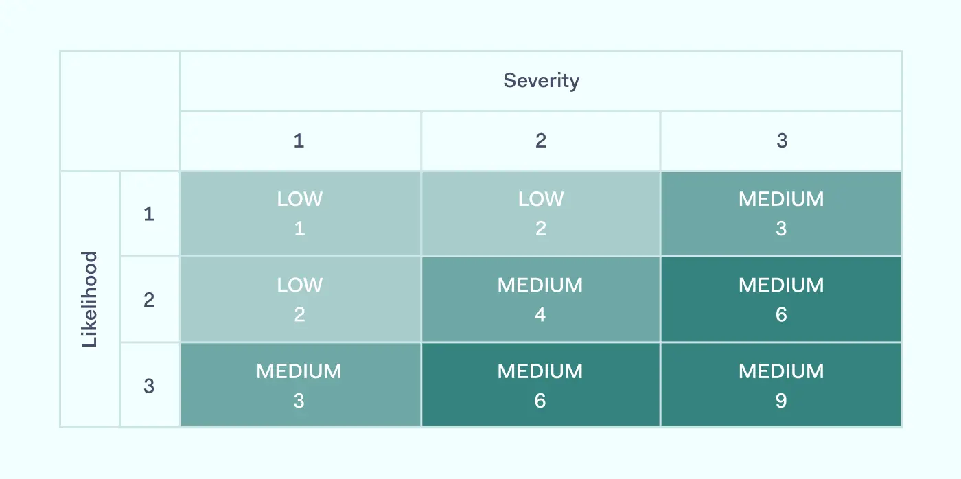Click MEDIUM 3 cell in Likelihood row 3
Viewport: 961px width, 479px height.
pyautogui.click(x=300, y=385)
